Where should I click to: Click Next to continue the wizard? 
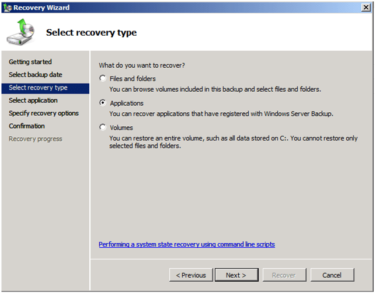pyautogui.click(x=236, y=275)
